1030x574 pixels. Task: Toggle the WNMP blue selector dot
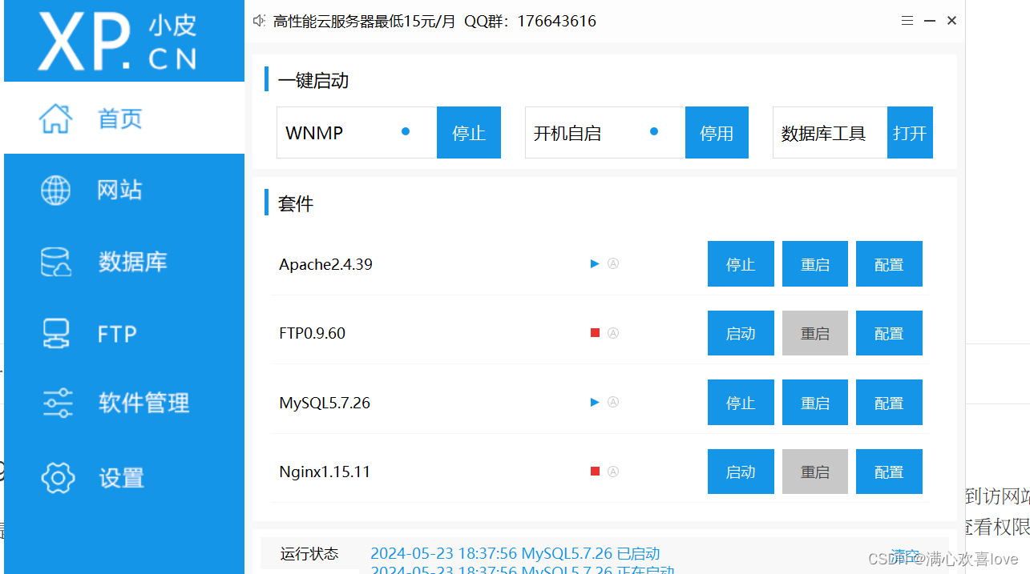[406, 131]
